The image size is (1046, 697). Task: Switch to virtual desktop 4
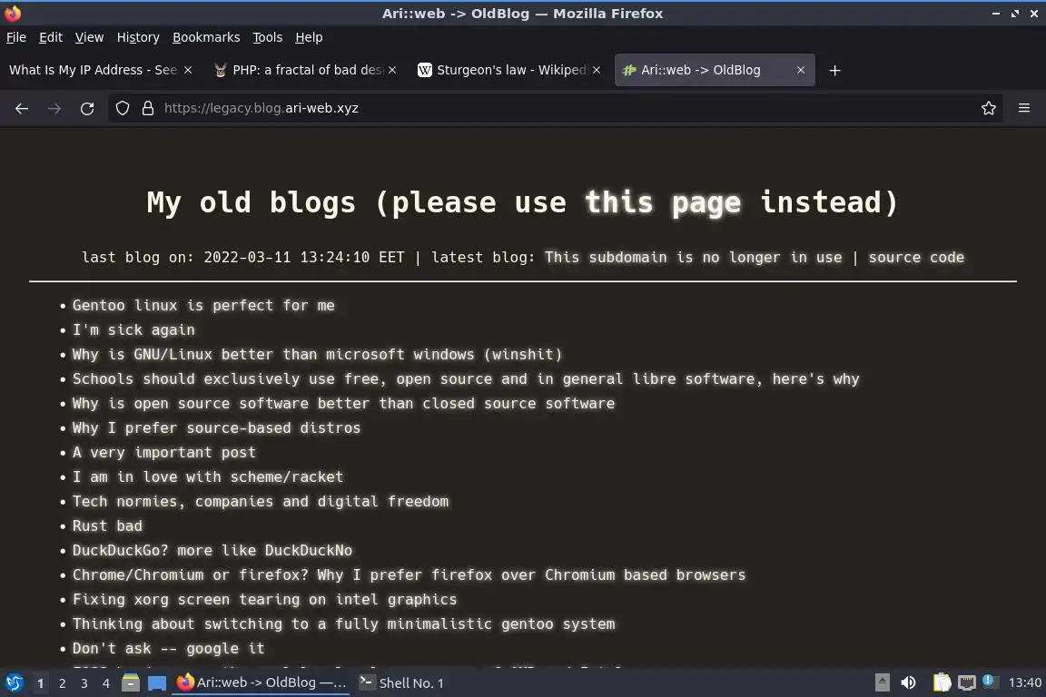[106, 683]
